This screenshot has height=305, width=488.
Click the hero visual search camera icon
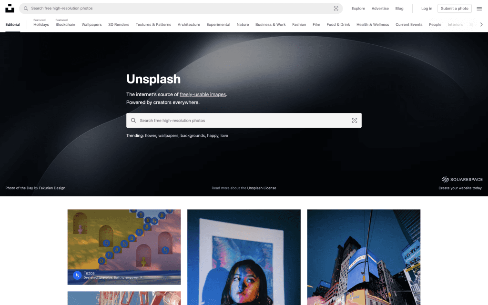[x=354, y=121]
